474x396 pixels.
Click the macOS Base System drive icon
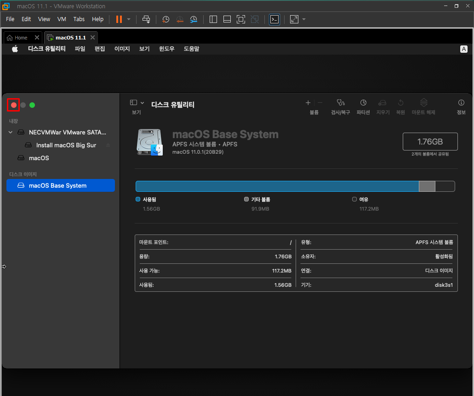[149, 142]
